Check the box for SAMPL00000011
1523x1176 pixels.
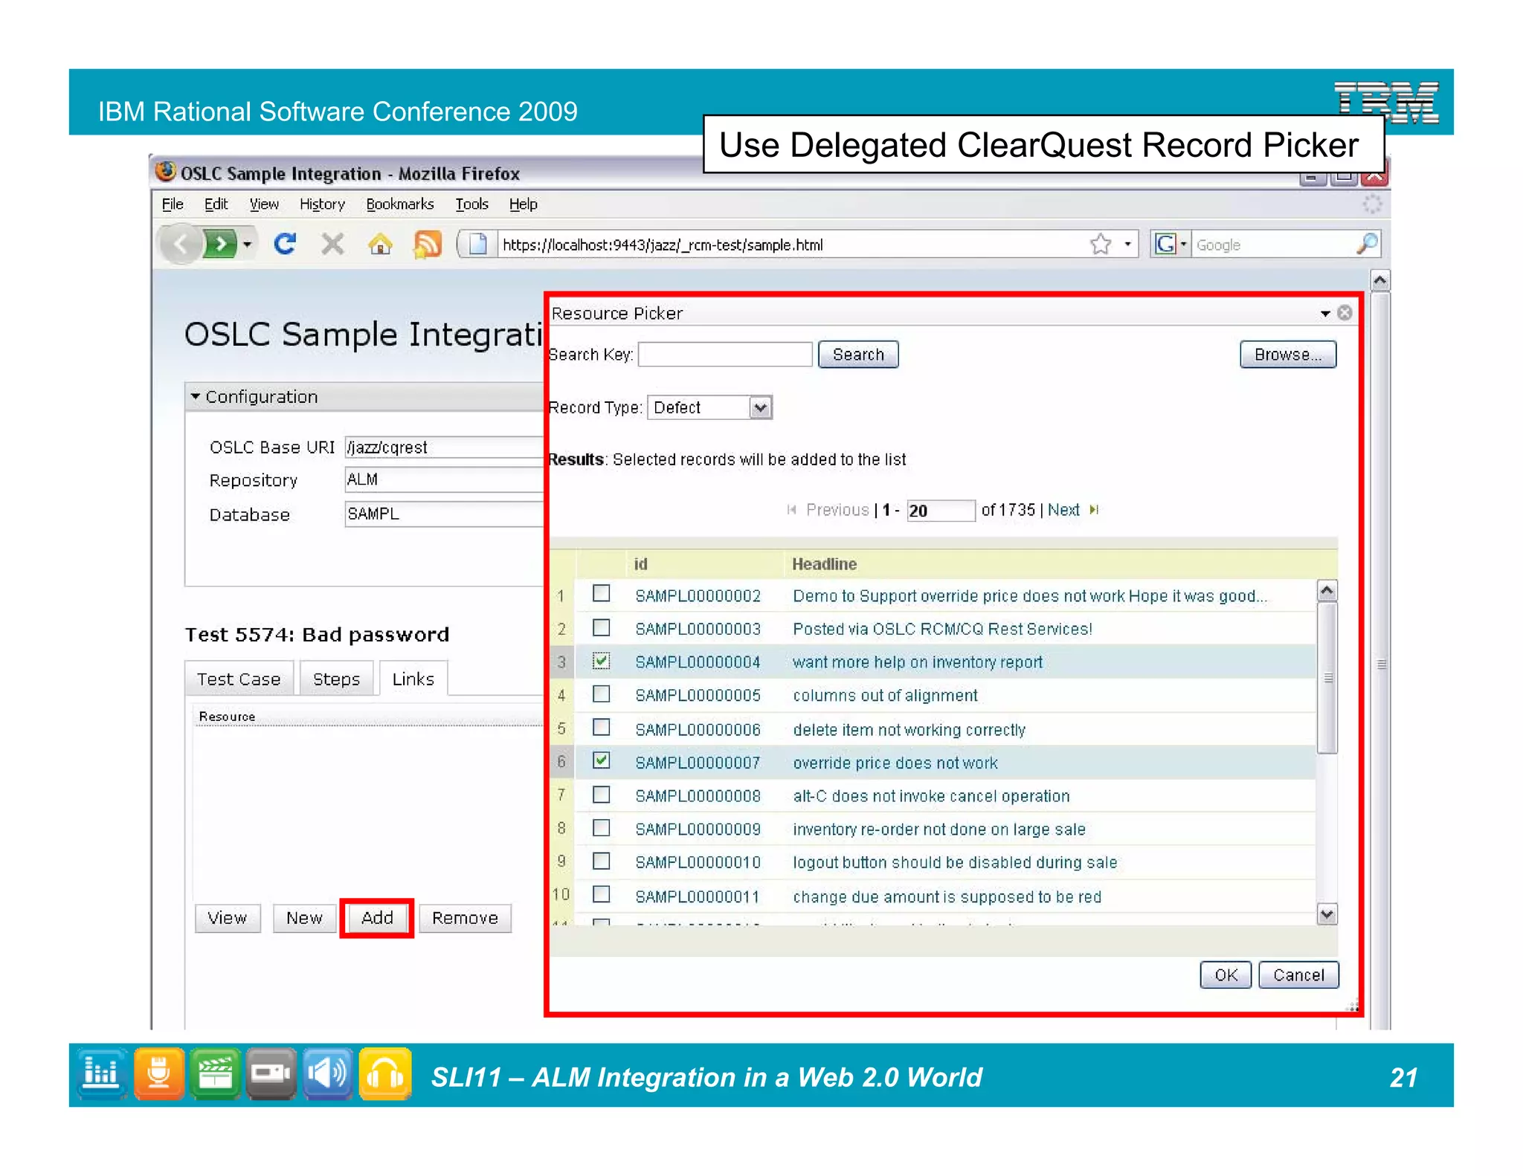click(x=601, y=894)
